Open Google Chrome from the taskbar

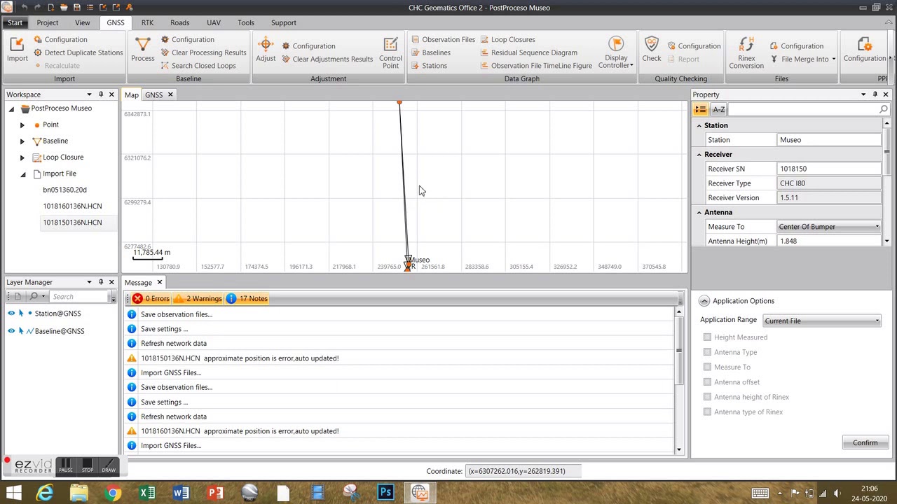[112, 493]
